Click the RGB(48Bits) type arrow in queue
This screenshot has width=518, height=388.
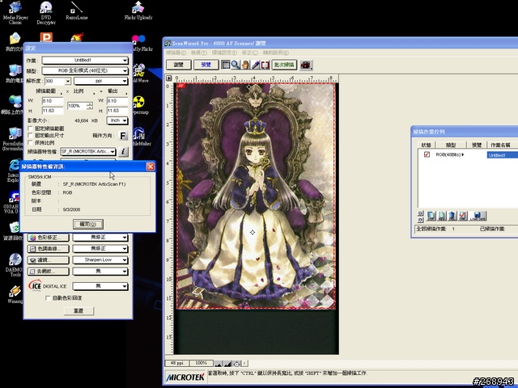pyautogui.click(x=463, y=154)
